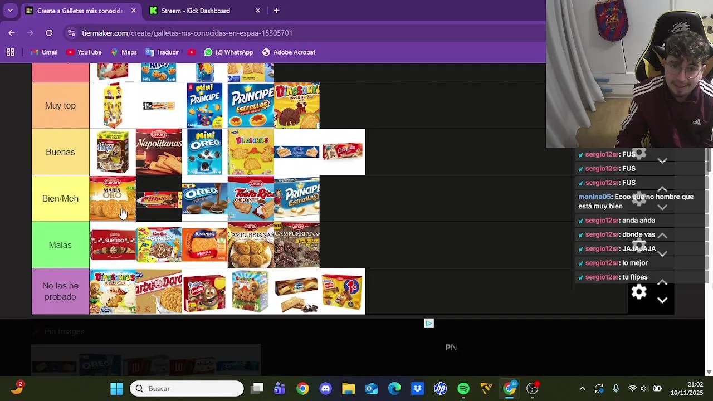This screenshot has height=401, width=713.
Task: Pick Dinosaurus box in No las he probado
Action: pyautogui.click(x=113, y=291)
